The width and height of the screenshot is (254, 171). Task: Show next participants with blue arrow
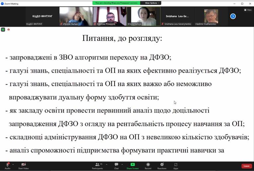pos(233,16)
